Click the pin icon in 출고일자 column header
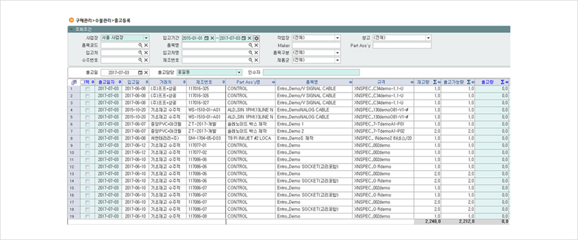Image resolution: width=578 pixels, height=240 pixels. pyautogui.click(x=119, y=82)
